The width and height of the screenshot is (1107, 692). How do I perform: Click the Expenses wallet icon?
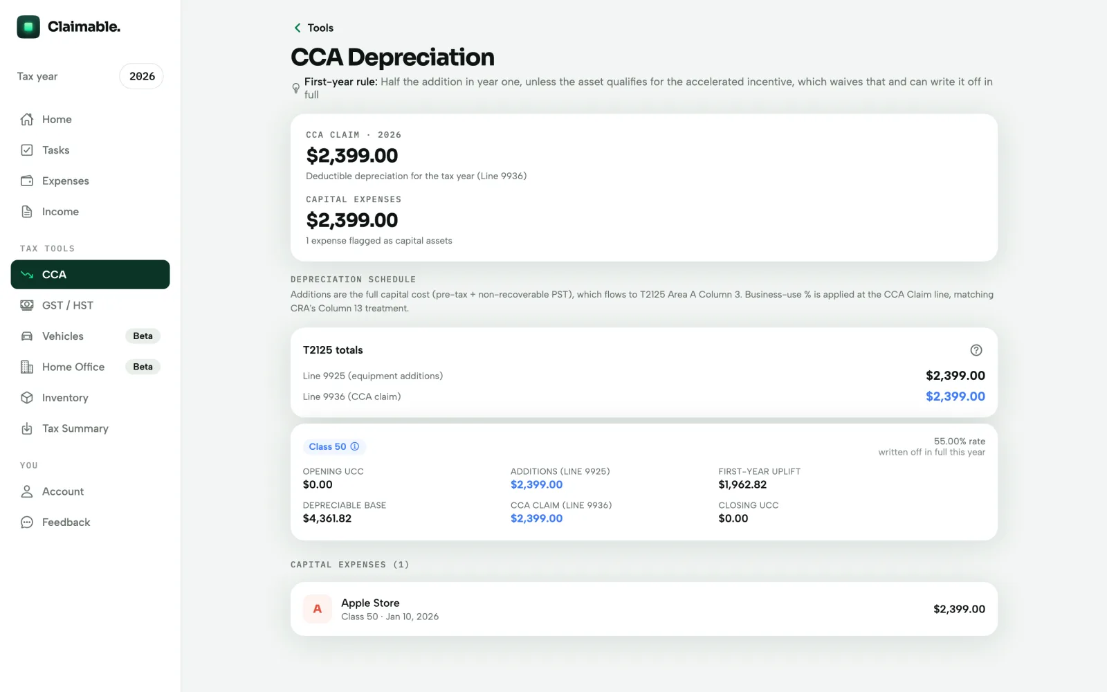[x=27, y=181]
